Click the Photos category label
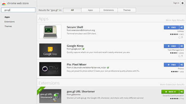 (x=181, y=68)
